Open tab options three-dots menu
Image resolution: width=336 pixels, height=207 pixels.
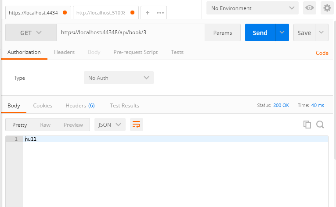[x=160, y=13]
